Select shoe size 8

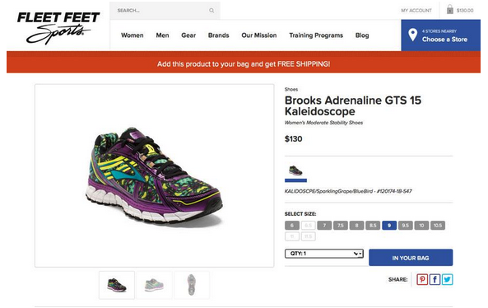[356, 225]
